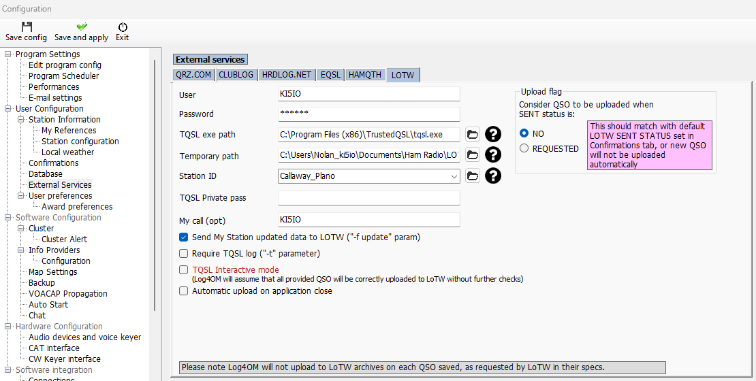
Task: Switch to HRDLOG.NET tab
Action: point(286,75)
